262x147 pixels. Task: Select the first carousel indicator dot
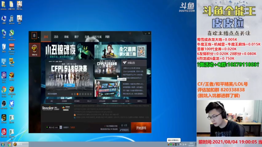[x=72, y=94]
